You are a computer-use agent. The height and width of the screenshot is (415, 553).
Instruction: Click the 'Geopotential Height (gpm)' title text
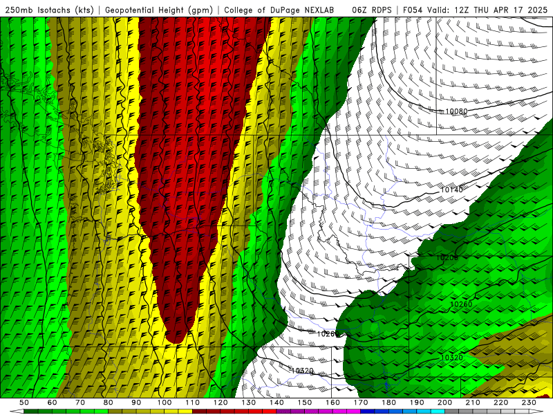click(159, 10)
